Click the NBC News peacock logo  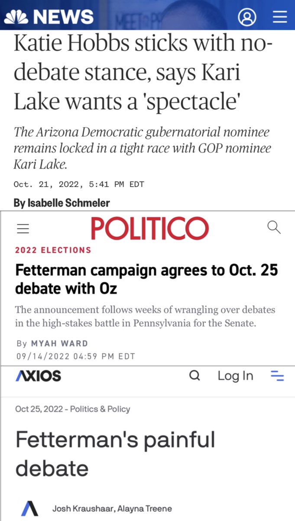16,16
